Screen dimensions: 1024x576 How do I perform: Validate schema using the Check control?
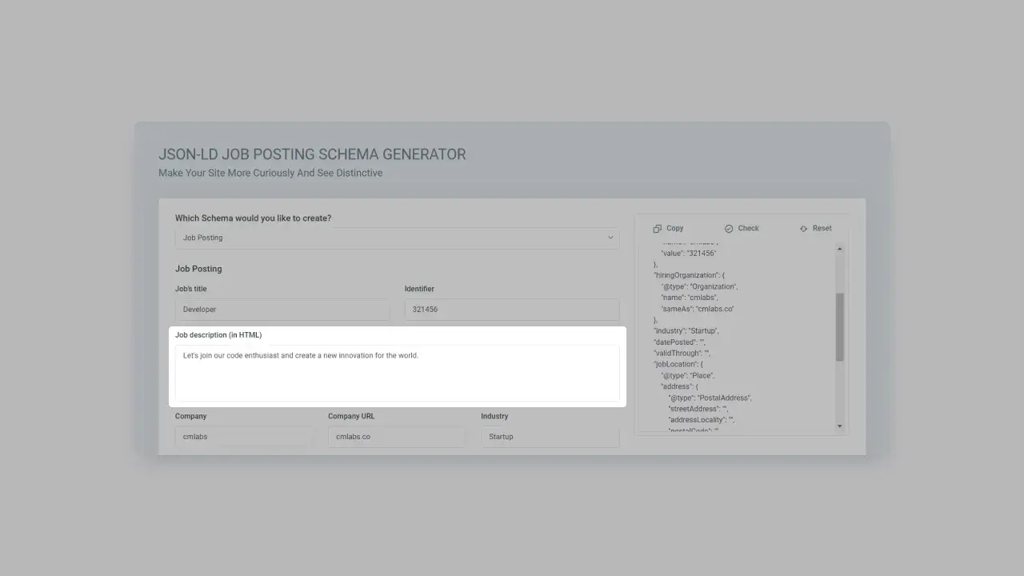coord(742,228)
